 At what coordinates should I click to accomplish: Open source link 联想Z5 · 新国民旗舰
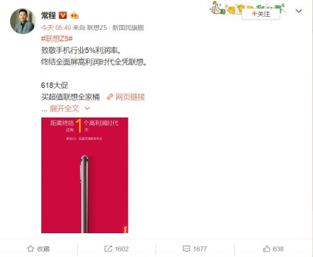coord(115,28)
